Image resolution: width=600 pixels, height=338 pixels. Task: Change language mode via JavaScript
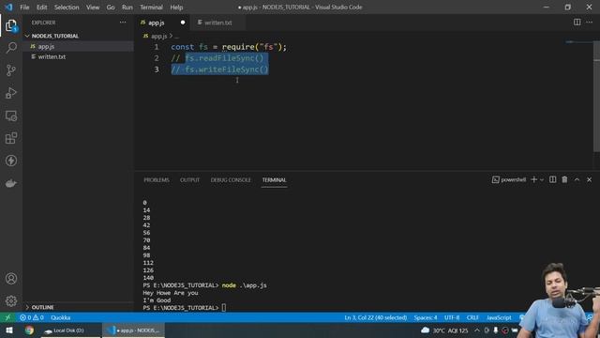499,317
